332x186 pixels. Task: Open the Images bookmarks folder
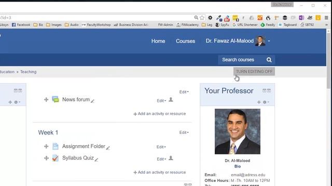(54, 25)
